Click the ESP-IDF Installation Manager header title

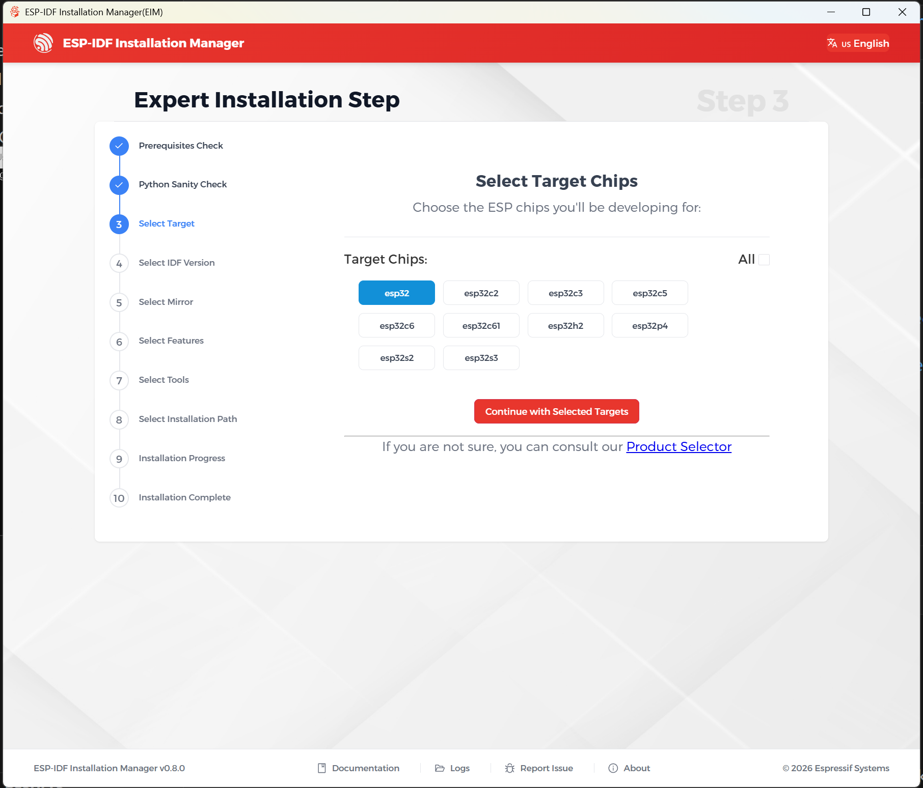pyautogui.click(x=153, y=43)
